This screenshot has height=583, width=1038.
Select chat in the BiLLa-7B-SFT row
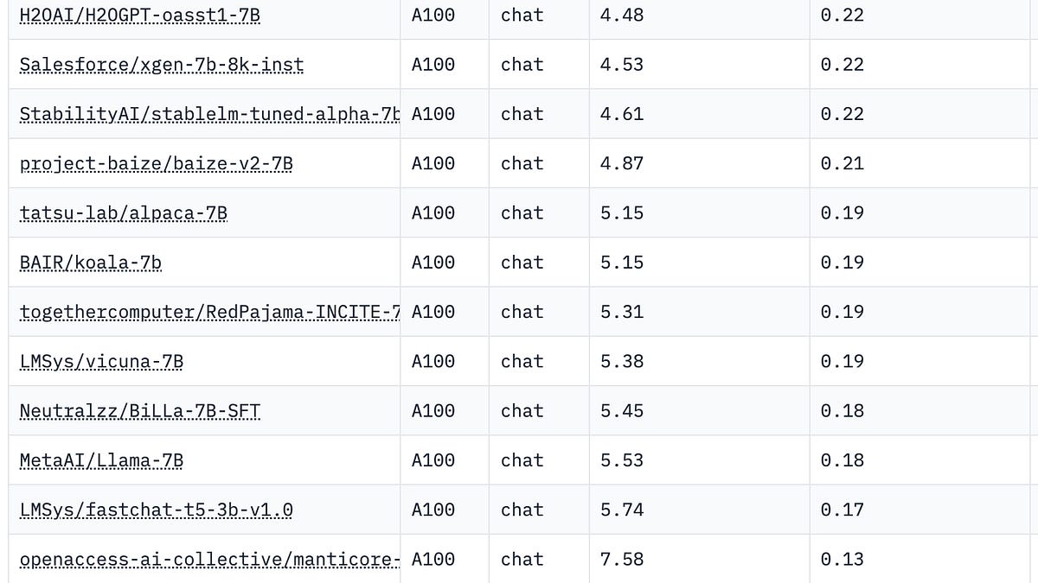[522, 411]
